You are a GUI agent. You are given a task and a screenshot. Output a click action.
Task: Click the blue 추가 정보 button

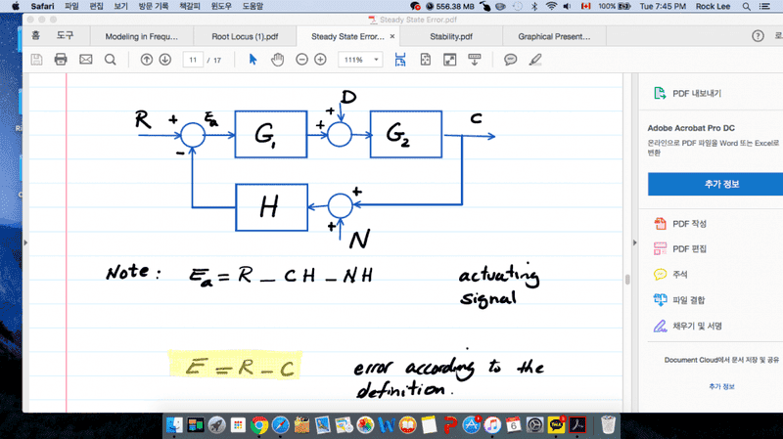click(711, 184)
